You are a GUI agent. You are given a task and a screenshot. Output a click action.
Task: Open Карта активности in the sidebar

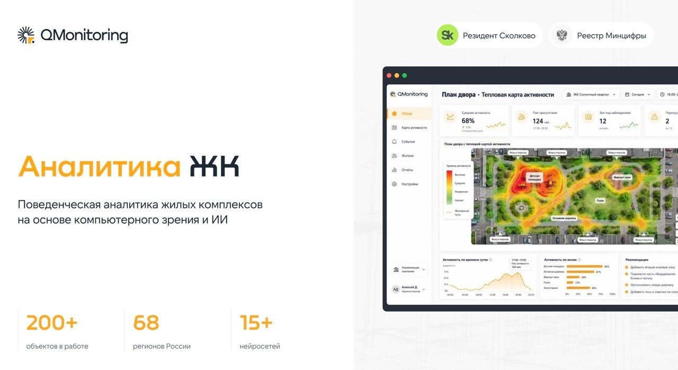point(409,128)
